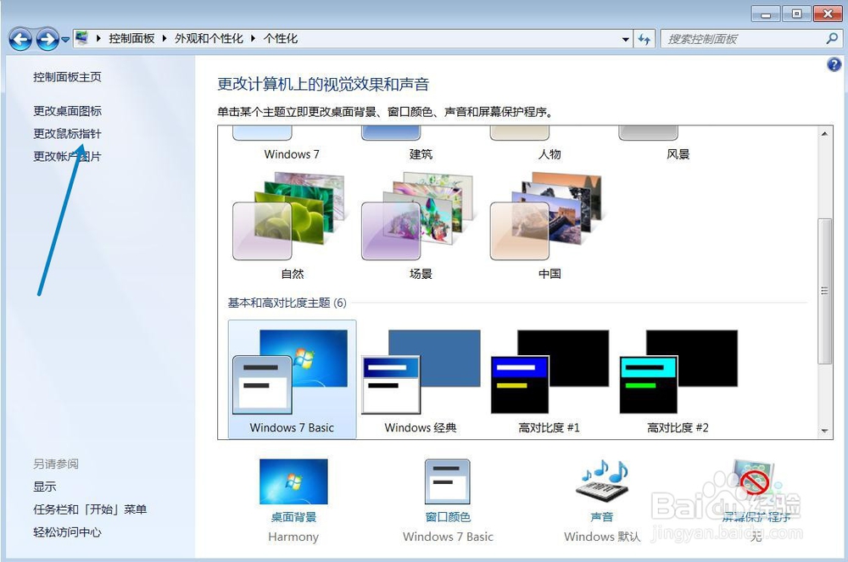Select 控制面板 in the breadcrumb path

pyautogui.click(x=131, y=38)
